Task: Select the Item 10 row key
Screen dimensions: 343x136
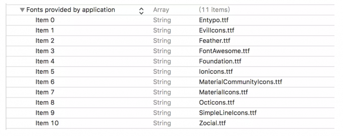Action: (x=47, y=123)
